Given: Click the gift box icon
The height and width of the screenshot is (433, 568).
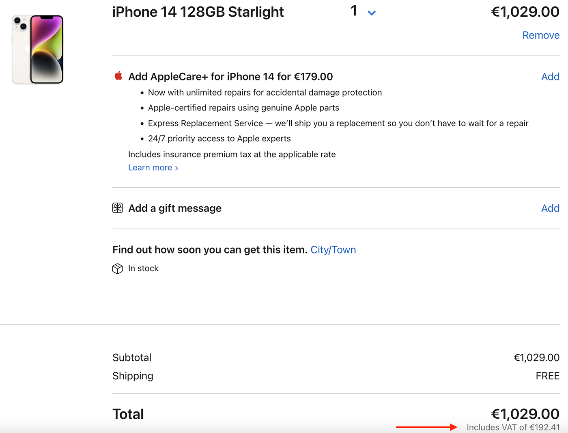Looking at the screenshot, I should [x=118, y=208].
